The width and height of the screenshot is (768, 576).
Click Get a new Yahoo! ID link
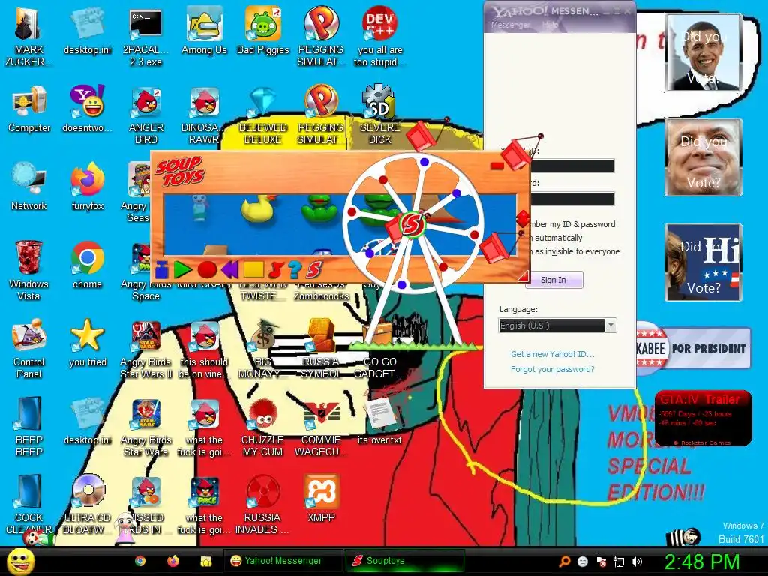553,354
